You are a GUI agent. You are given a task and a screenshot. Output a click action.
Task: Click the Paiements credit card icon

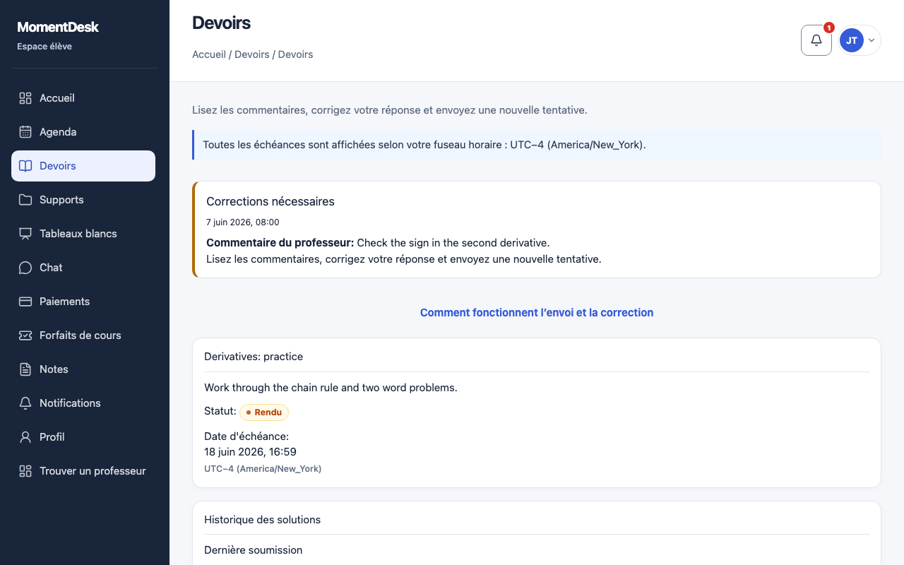25,302
